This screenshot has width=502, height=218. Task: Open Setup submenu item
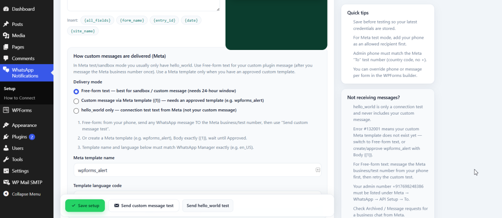pos(10,89)
